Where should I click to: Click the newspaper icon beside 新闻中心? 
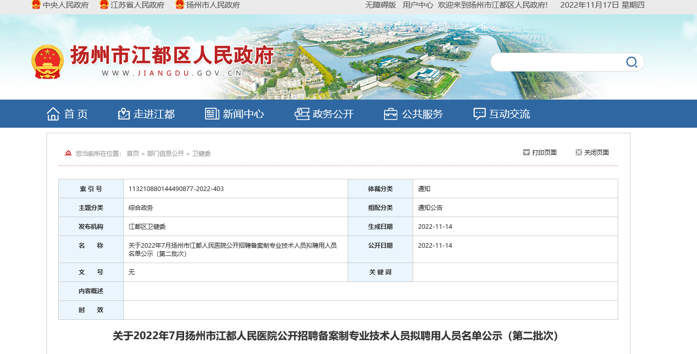(212, 114)
